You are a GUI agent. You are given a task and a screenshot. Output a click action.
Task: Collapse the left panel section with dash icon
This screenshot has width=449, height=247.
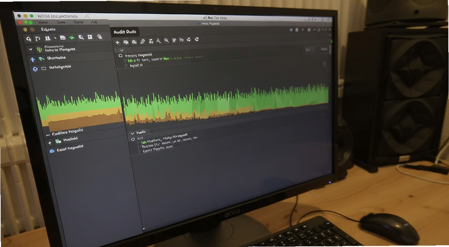pyautogui.click(x=48, y=135)
